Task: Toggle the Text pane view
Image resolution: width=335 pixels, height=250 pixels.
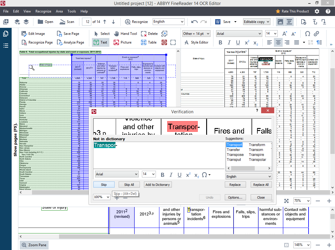Action: click(289, 21)
